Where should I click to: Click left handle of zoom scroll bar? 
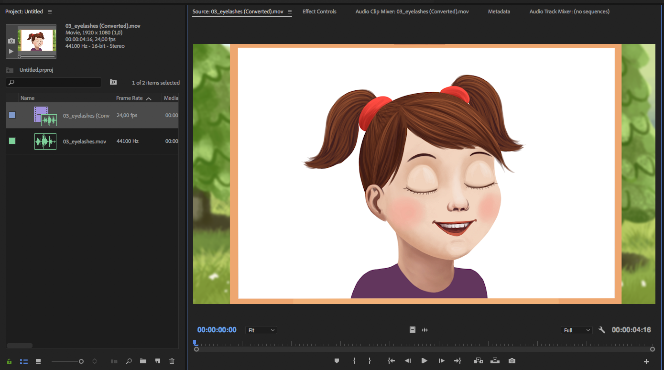(196, 349)
